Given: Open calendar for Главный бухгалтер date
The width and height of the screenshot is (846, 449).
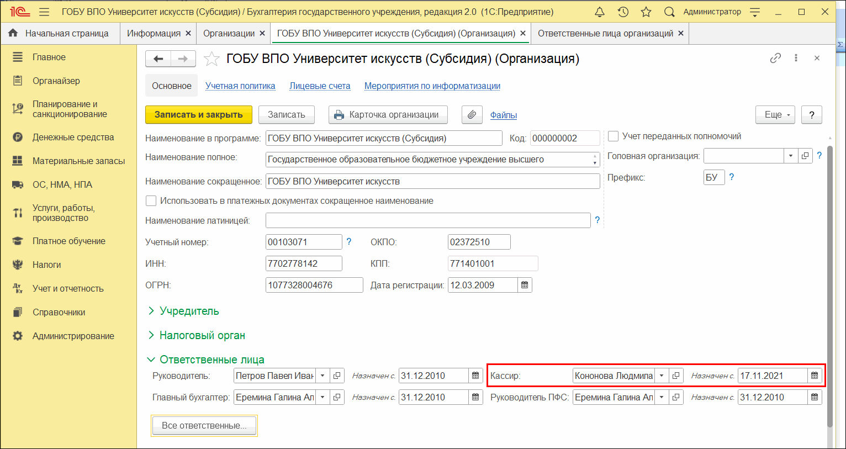Looking at the screenshot, I should click(475, 397).
